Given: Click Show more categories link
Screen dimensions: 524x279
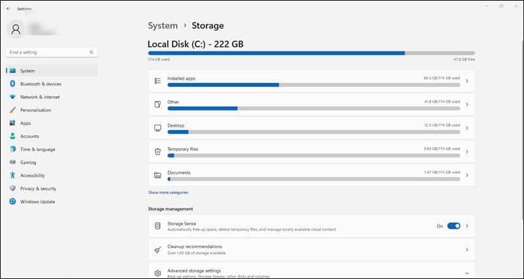Looking at the screenshot, I should [x=168, y=193].
